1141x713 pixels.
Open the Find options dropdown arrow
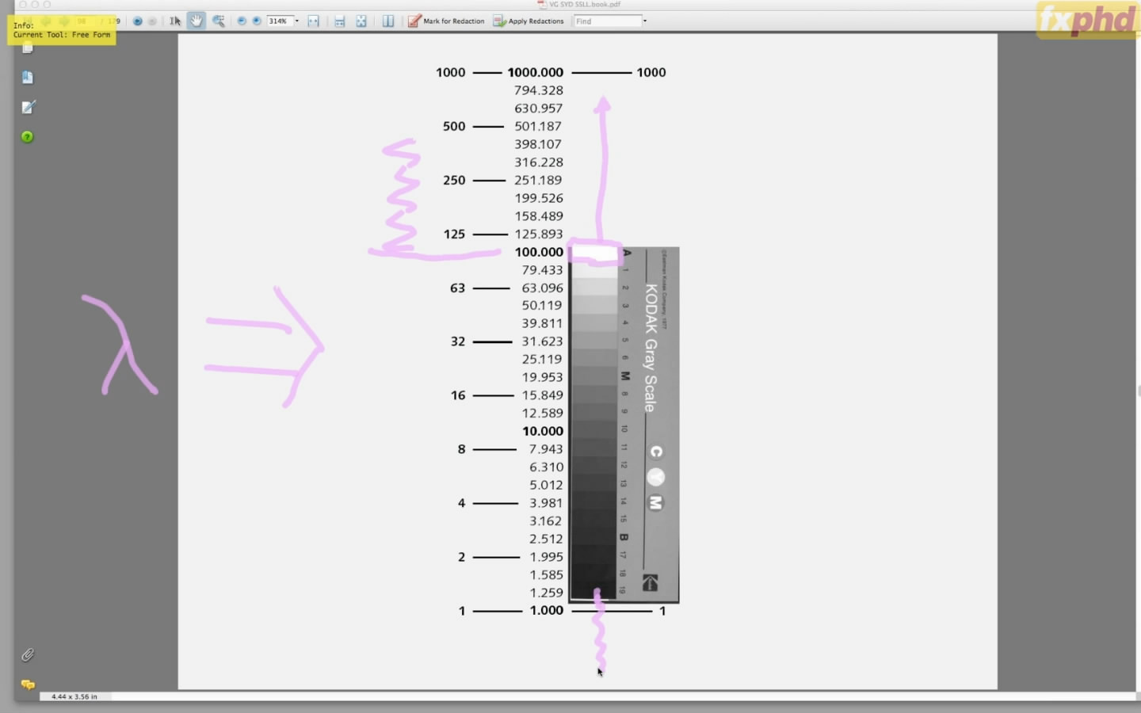(645, 21)
